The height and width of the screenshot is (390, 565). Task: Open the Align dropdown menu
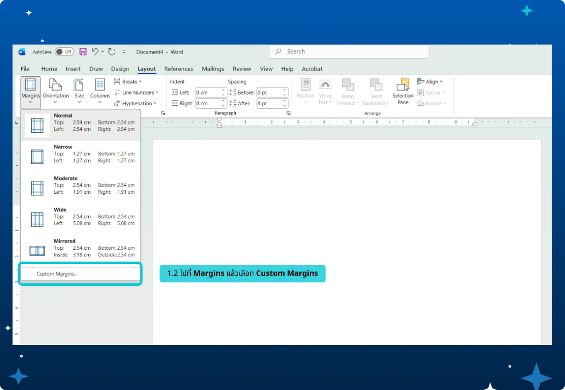430,82
